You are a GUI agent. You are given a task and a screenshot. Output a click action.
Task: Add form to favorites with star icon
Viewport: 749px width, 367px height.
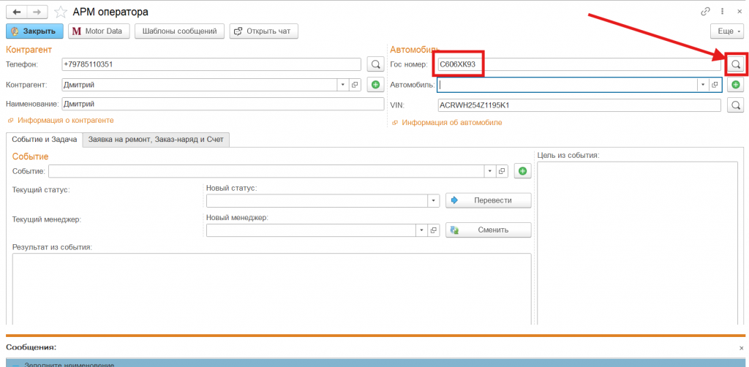pyautogui.click(x=61, y=12)
